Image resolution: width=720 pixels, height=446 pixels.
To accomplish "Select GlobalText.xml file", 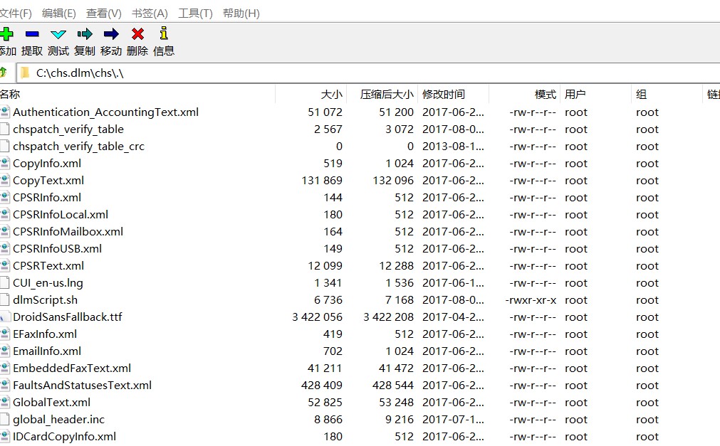I will click(x=51, y=403).
